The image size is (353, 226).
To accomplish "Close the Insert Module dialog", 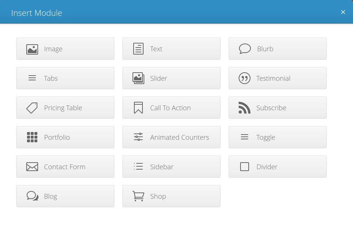I will pyautogui.click(x=343, y=12).
